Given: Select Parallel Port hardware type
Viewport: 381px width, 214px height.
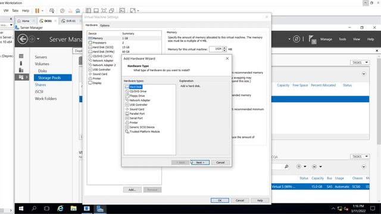Looking at the screenshot, I should point(135,114).
